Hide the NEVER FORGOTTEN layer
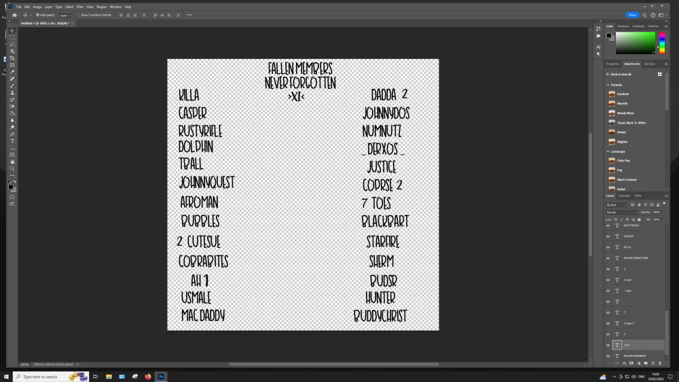679x382 pixels. click(x=608, y=259)
